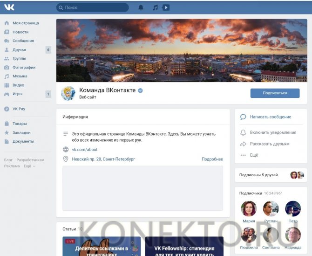This screenshot has width=312, height=256.
Task: Click the globe icon beside vk.com/about
Action: (x=66, y=149)
